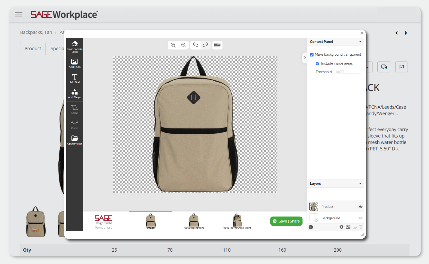Toggle Include inside areas checkbox

tap(318, 64)
